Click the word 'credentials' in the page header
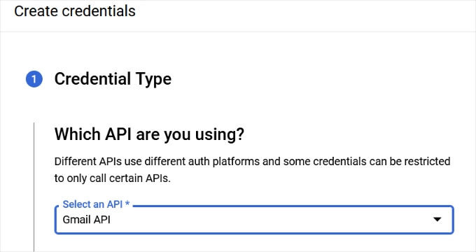 [99, 11]
